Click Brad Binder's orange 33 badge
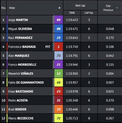The image size is (122, 123). click(59, 109)
